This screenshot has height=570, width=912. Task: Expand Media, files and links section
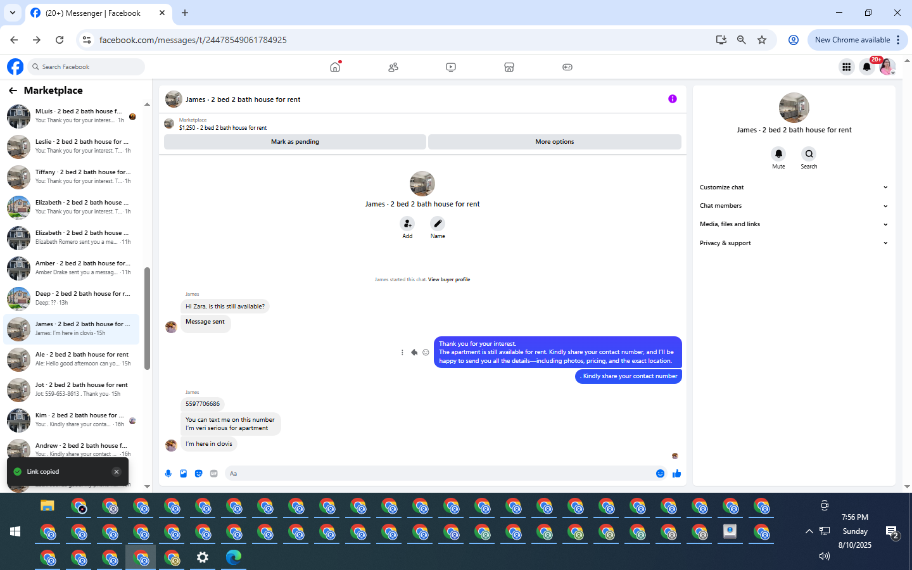coord(794,224)
